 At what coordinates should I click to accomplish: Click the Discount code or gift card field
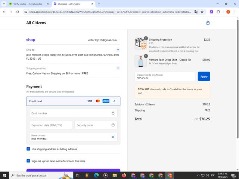pos(165,76)
